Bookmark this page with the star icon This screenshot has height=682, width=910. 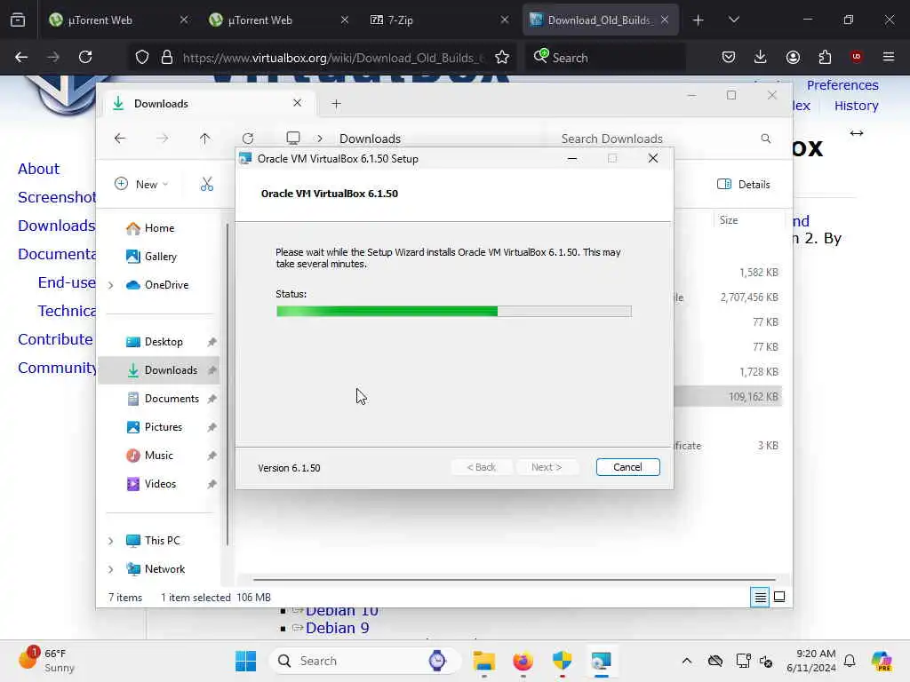tap(502, 57)
